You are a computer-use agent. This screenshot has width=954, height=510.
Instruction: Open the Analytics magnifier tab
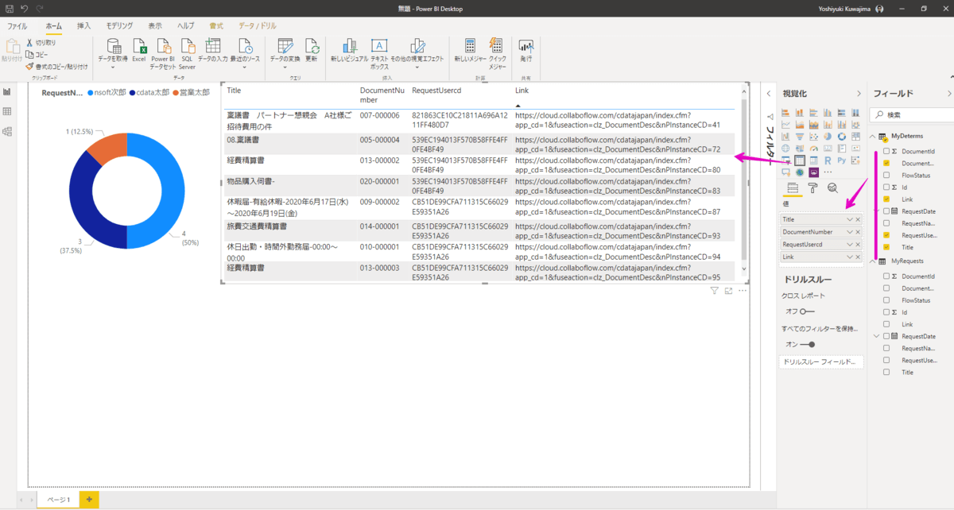[x=832, y=188]
